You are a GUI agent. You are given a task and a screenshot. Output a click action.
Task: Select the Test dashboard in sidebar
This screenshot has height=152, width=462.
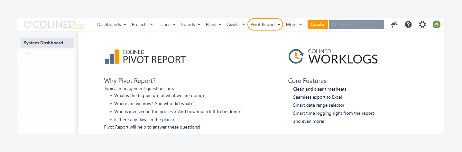[x=28, y=52]
